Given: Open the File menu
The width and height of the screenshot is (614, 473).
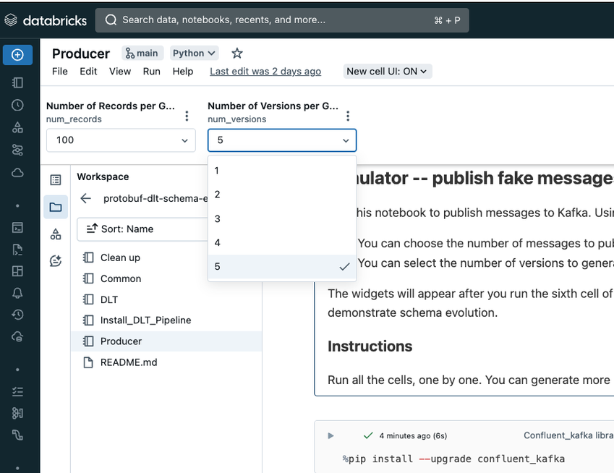Looking at the screenshot, I should click(x=60, y=72).
